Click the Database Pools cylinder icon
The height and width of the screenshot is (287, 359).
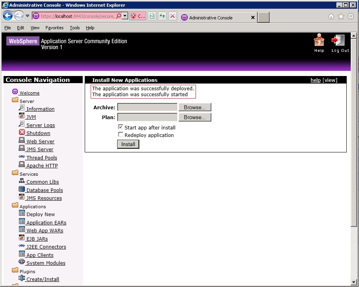click(22, 189)
